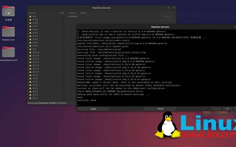Click the Install button in the kernel list window
236x147 pixels.
(166, 16)
